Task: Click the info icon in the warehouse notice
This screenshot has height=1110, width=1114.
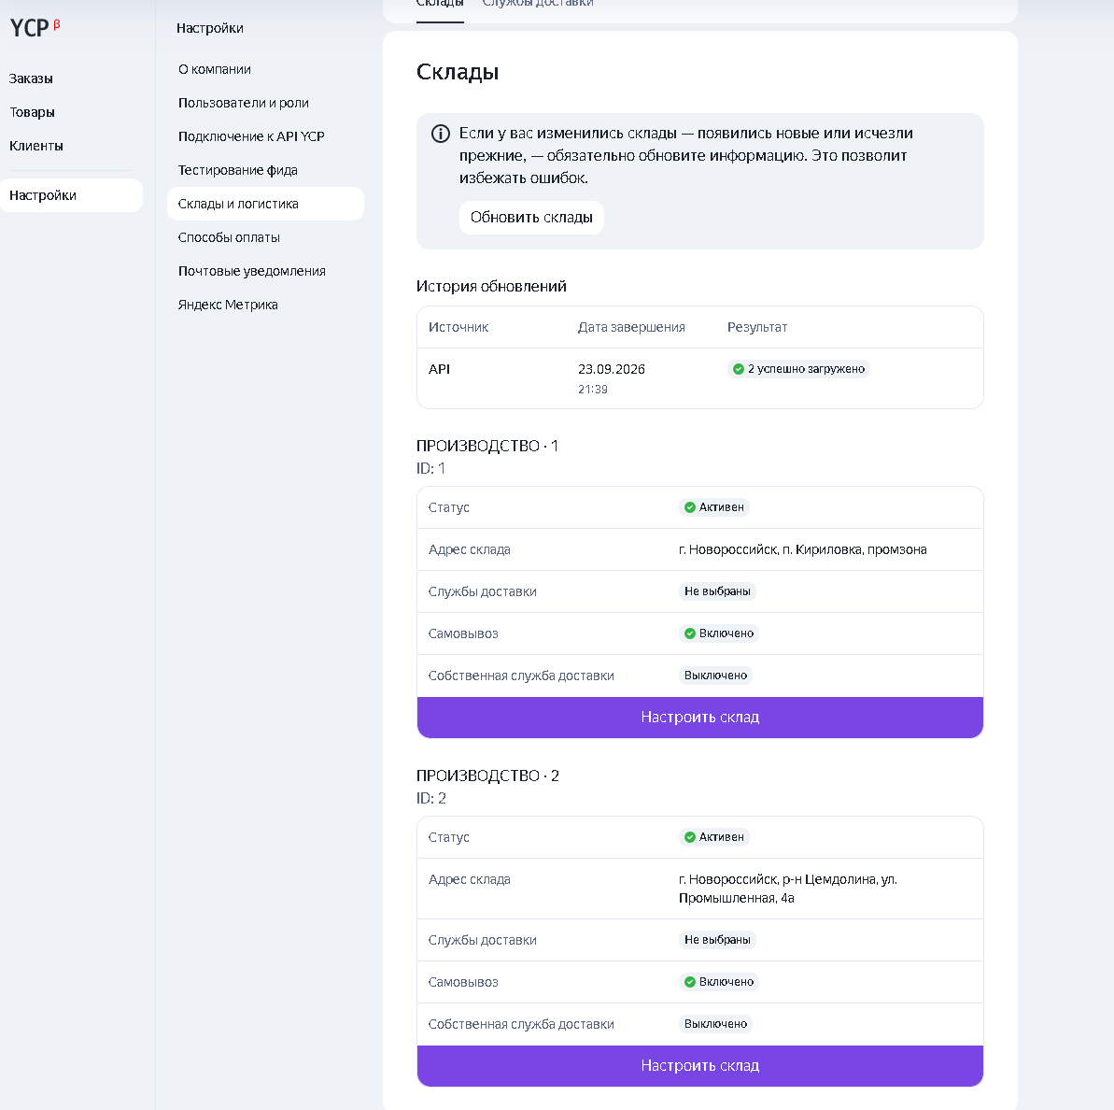Action: coord(441,134)
